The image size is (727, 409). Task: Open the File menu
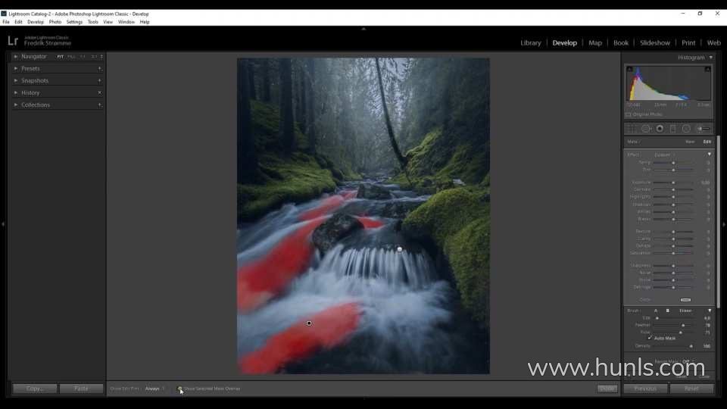[x=6, y=22]
